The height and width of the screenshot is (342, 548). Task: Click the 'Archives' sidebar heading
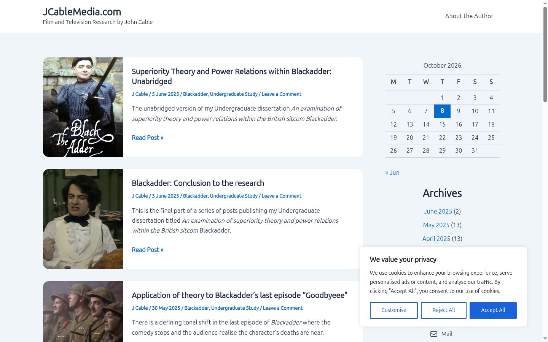(442, 193)
